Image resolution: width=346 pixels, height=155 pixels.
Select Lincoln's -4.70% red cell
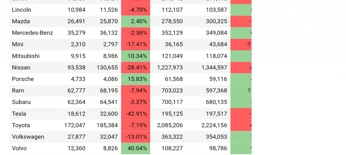pos(135,10)
